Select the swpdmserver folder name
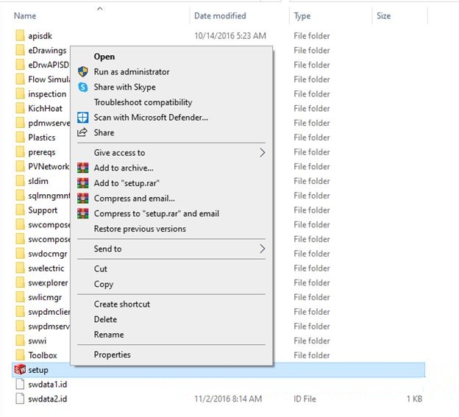This screenshot has height=417, width=459. click(x=49, y=327)
